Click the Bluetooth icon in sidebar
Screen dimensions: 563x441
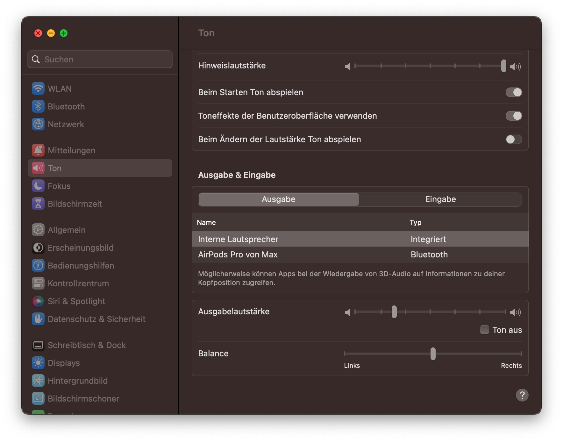pyautogui.click(x=38, y=107)
